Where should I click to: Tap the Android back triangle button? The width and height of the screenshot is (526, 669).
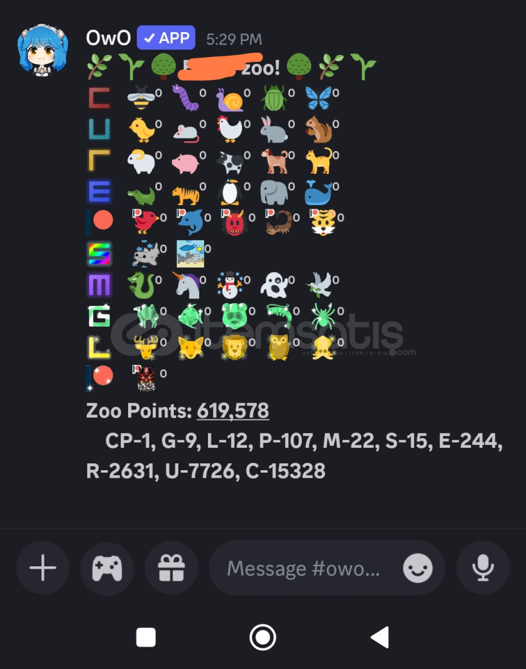pyautogui.click(x=379, y=637)
